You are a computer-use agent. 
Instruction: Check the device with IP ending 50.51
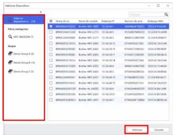point(51,94)
